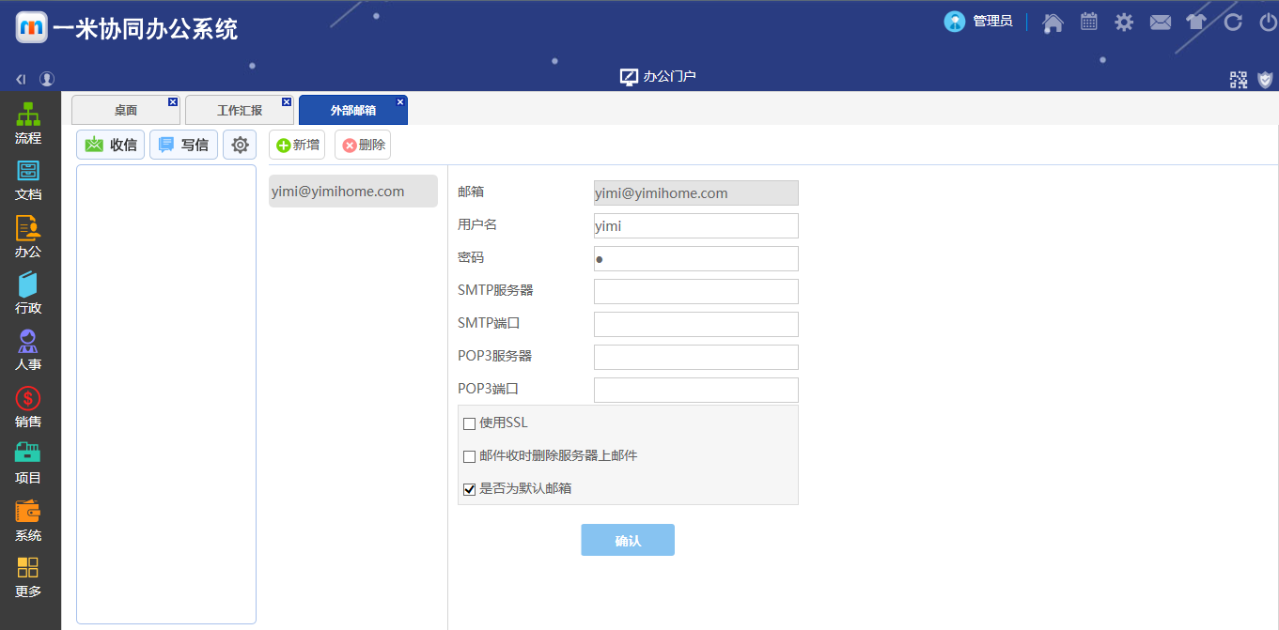Click the 办公门户 portal label
1279x630 pixels.
[x=658, y=77]
